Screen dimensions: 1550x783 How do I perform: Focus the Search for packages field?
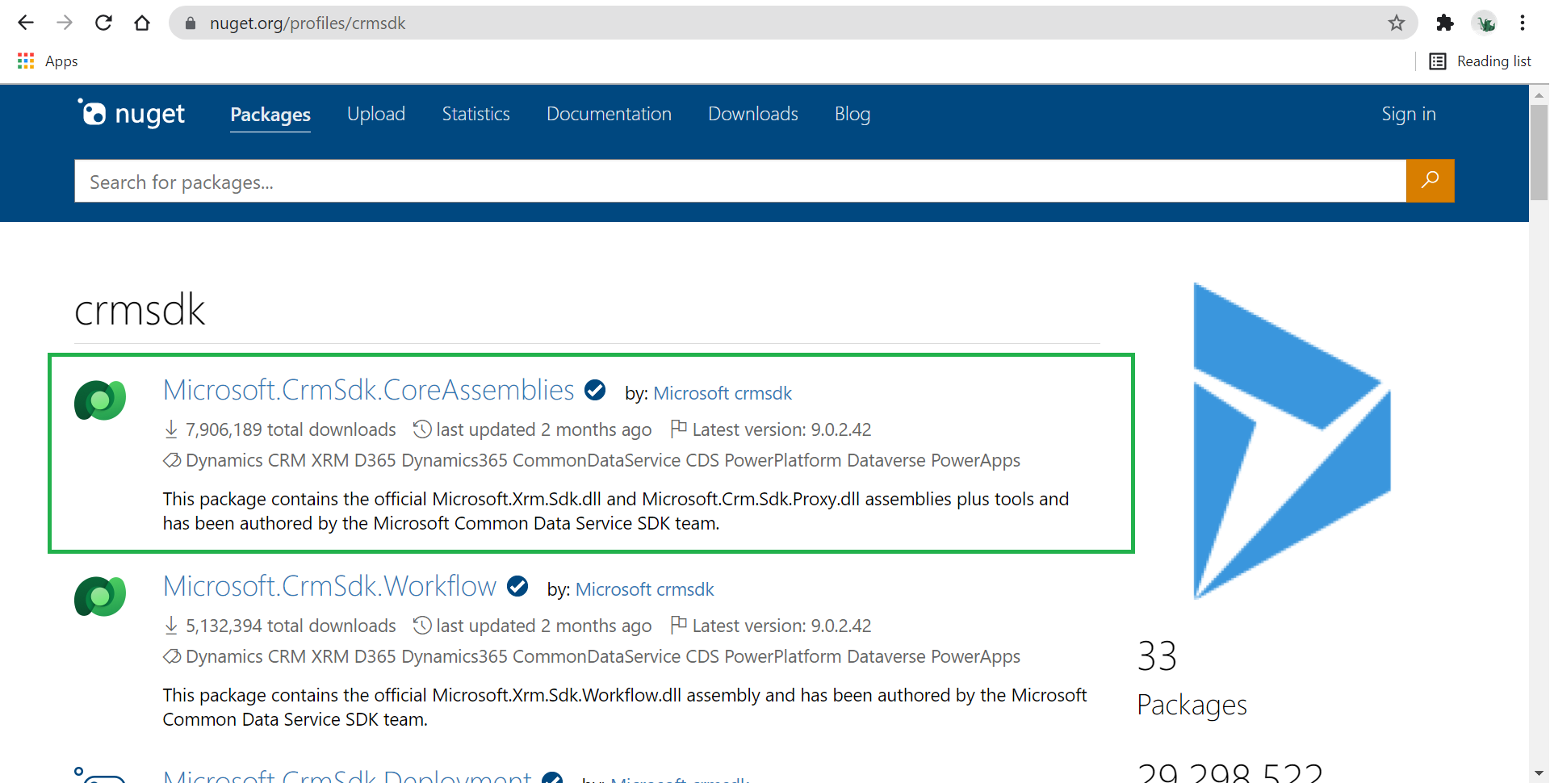point(739,182)
